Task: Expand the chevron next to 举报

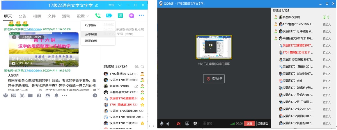Action: coord(120,5)
